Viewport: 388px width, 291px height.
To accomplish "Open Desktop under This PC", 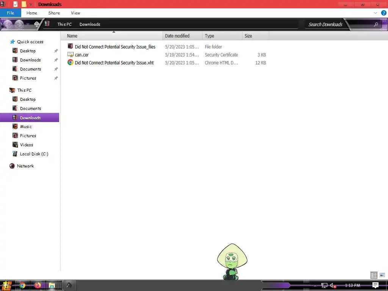I will pyautogui.click(x=28, y=99).
